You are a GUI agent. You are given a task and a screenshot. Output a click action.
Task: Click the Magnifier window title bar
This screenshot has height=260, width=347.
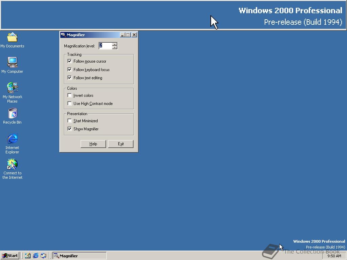99,35
